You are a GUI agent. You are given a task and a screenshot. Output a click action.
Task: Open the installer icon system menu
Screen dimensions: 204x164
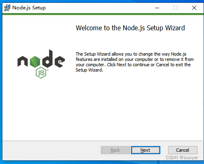(x=7, y=8)
